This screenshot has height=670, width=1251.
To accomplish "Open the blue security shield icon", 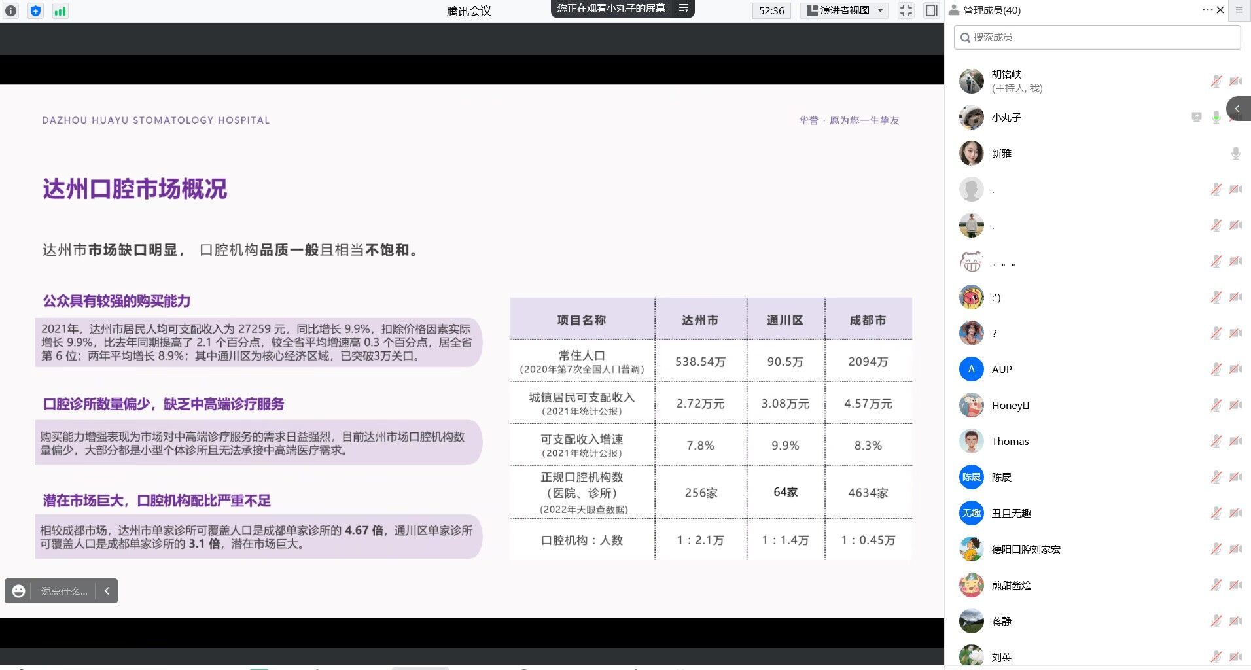I will [36, 10].
